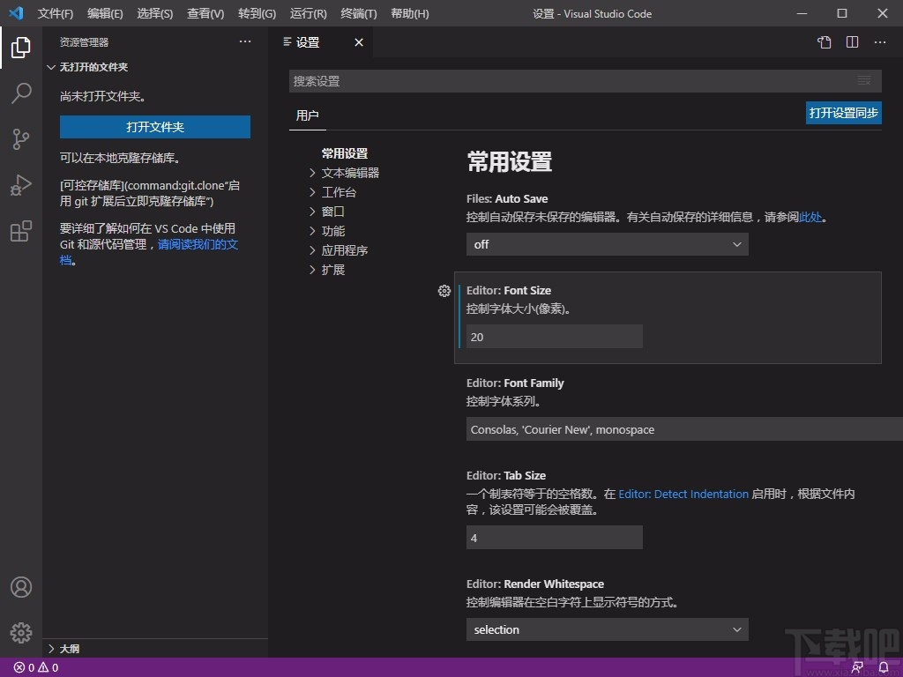The image size is (903, 677).
Task: Open the 运行(R) menu
Action: pos(308,13)
